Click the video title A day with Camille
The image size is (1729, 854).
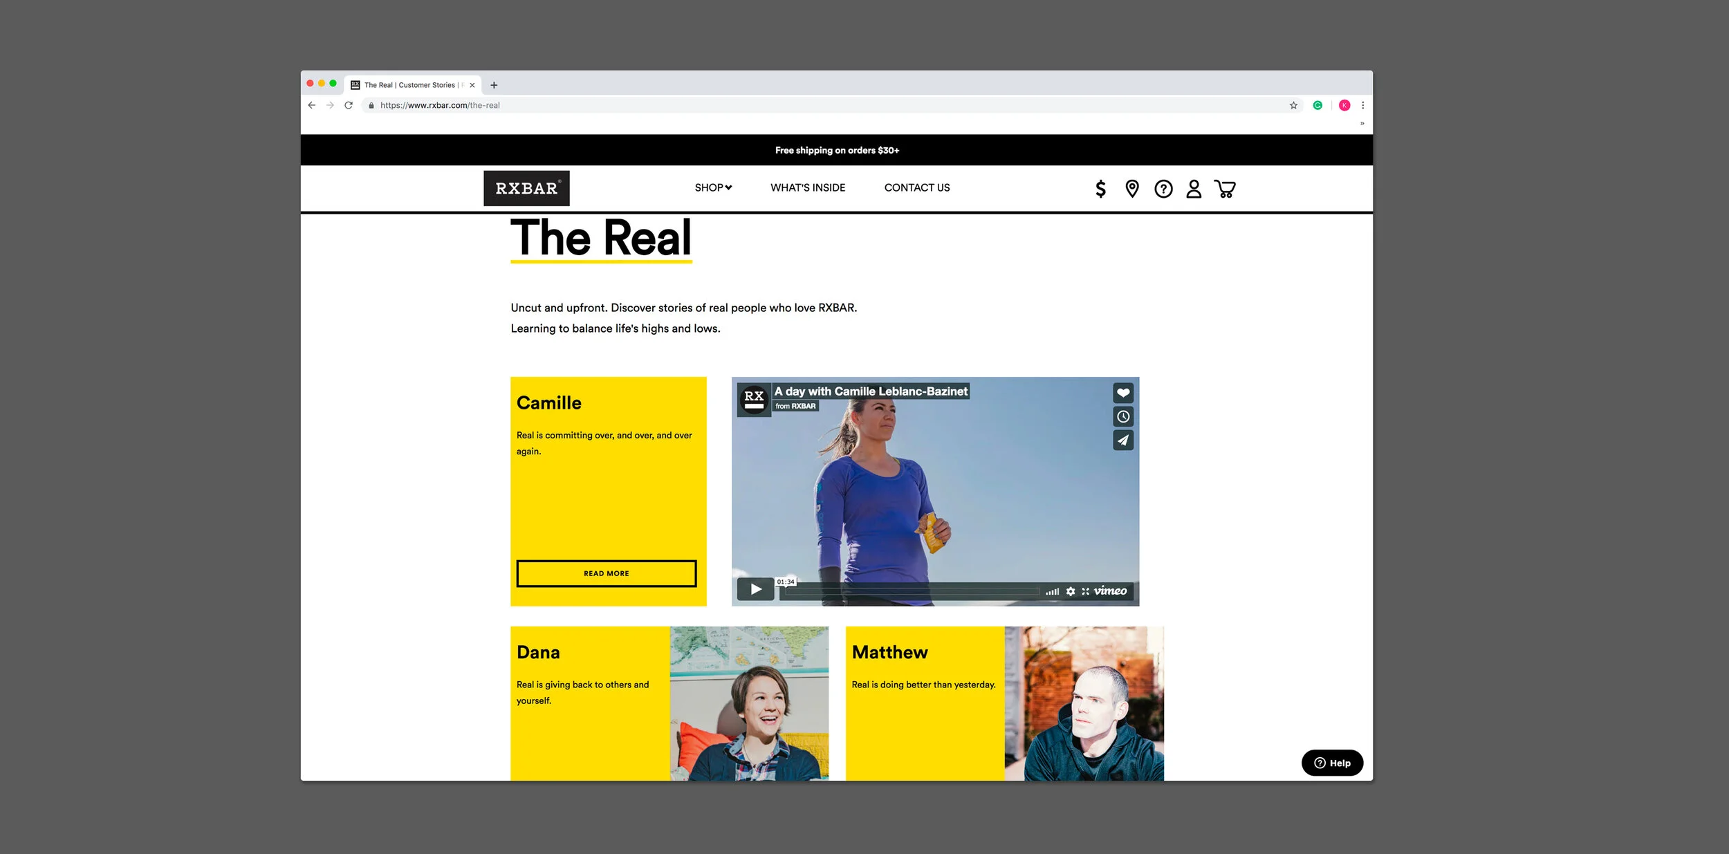tap(871, 391)
